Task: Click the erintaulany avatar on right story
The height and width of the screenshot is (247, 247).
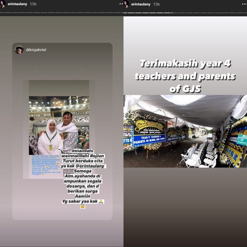Action: click(126, 4)
